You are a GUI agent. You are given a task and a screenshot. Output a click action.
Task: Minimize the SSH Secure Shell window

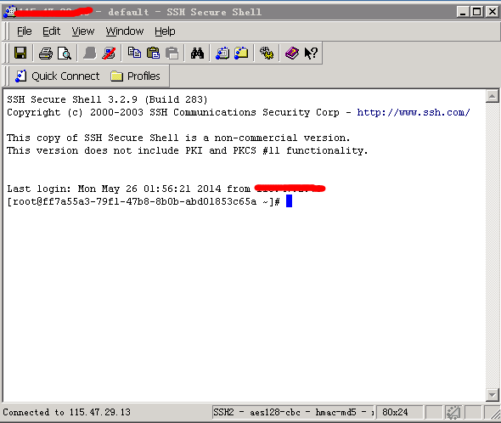coord(463,12)
